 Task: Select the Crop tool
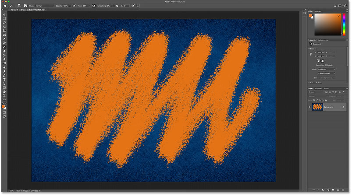point(4,31)
